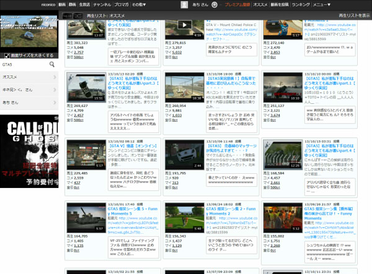Click 動画を投稿 to upload a video
Image resolution: width=372 pixels, height=274 pixels.
280,4
